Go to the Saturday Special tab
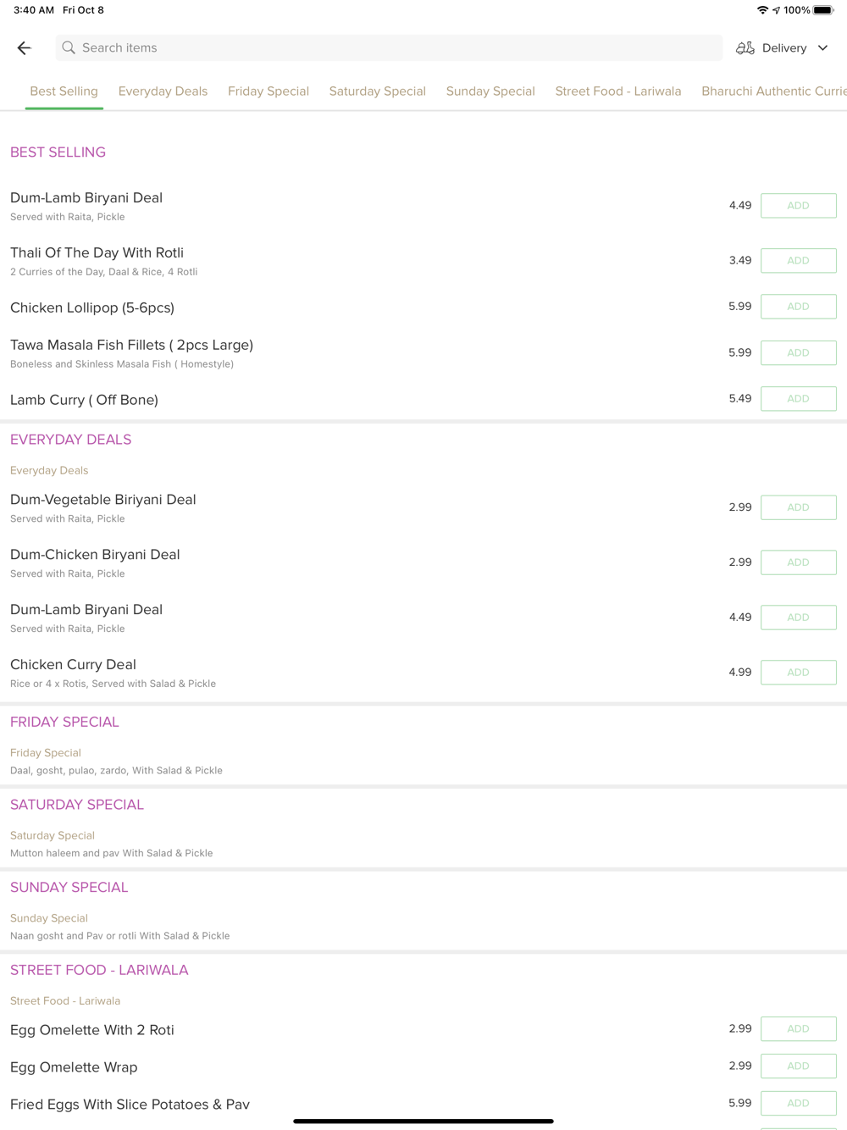Image resolution: width=847 pixels, height=1130 pixels. (x=378, y=91)
